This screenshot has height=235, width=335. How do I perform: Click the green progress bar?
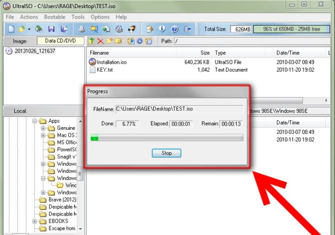166,138
